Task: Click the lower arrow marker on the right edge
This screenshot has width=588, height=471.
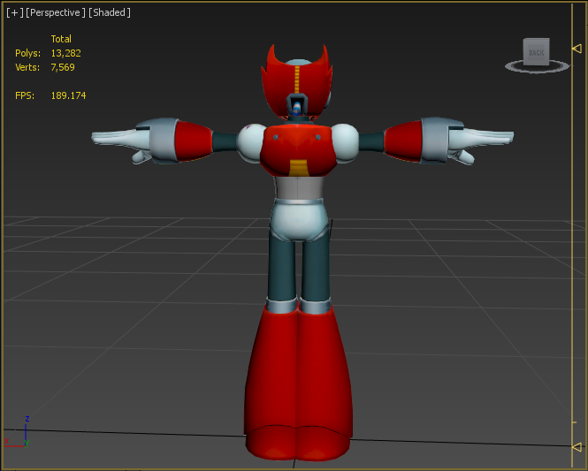Action: pyautogui.click(x=577, y=446)
